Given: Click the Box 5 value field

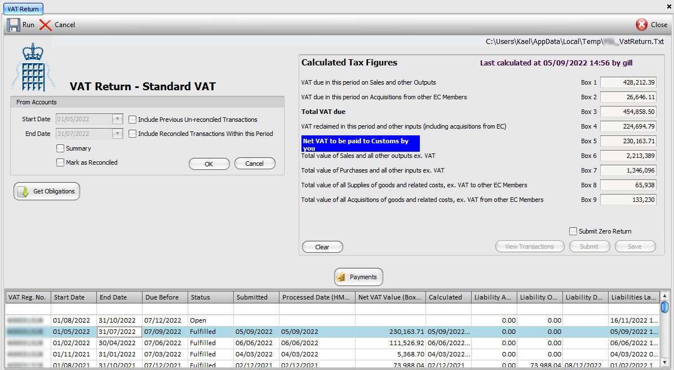Looking at the screenshot, I should (x=628, y=141).
